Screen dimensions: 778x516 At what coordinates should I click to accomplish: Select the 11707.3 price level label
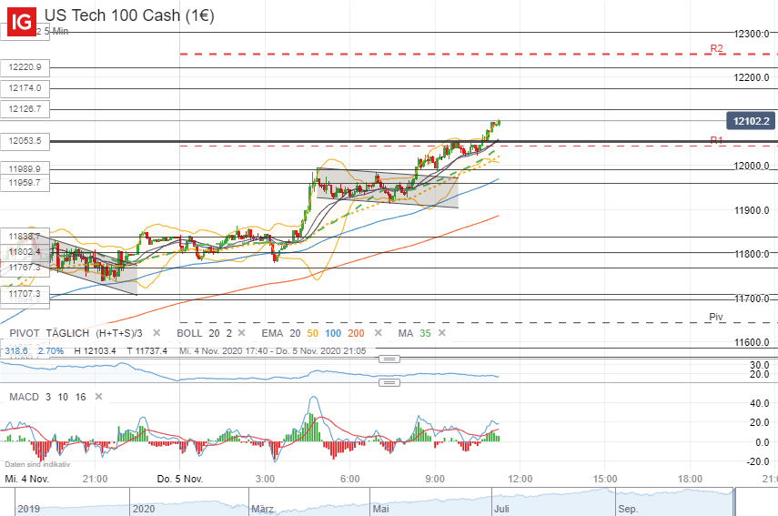pos(25,294)
